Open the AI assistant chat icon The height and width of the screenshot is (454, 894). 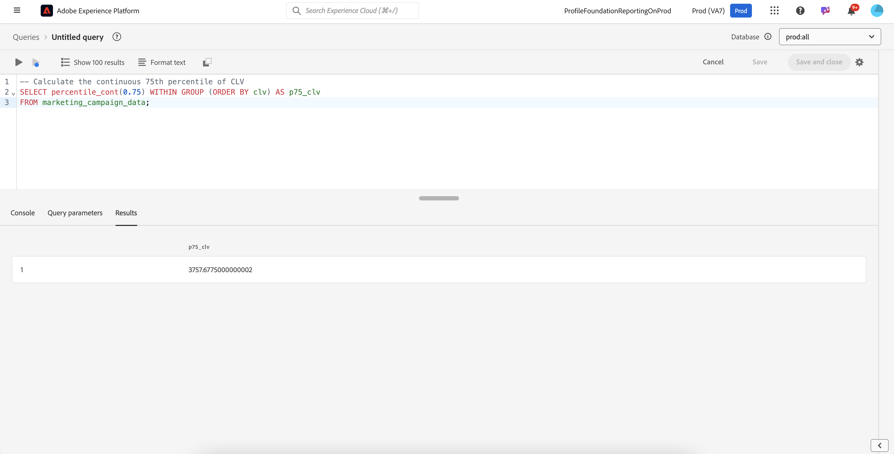[825, 11]
